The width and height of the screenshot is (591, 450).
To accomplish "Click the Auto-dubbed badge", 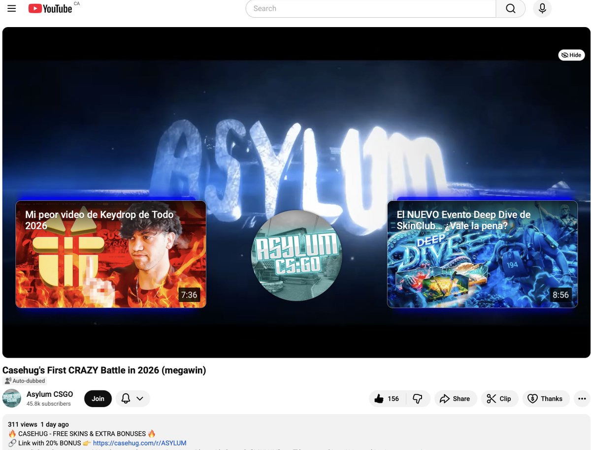I will pyautogui.click(x=25, y=381).
